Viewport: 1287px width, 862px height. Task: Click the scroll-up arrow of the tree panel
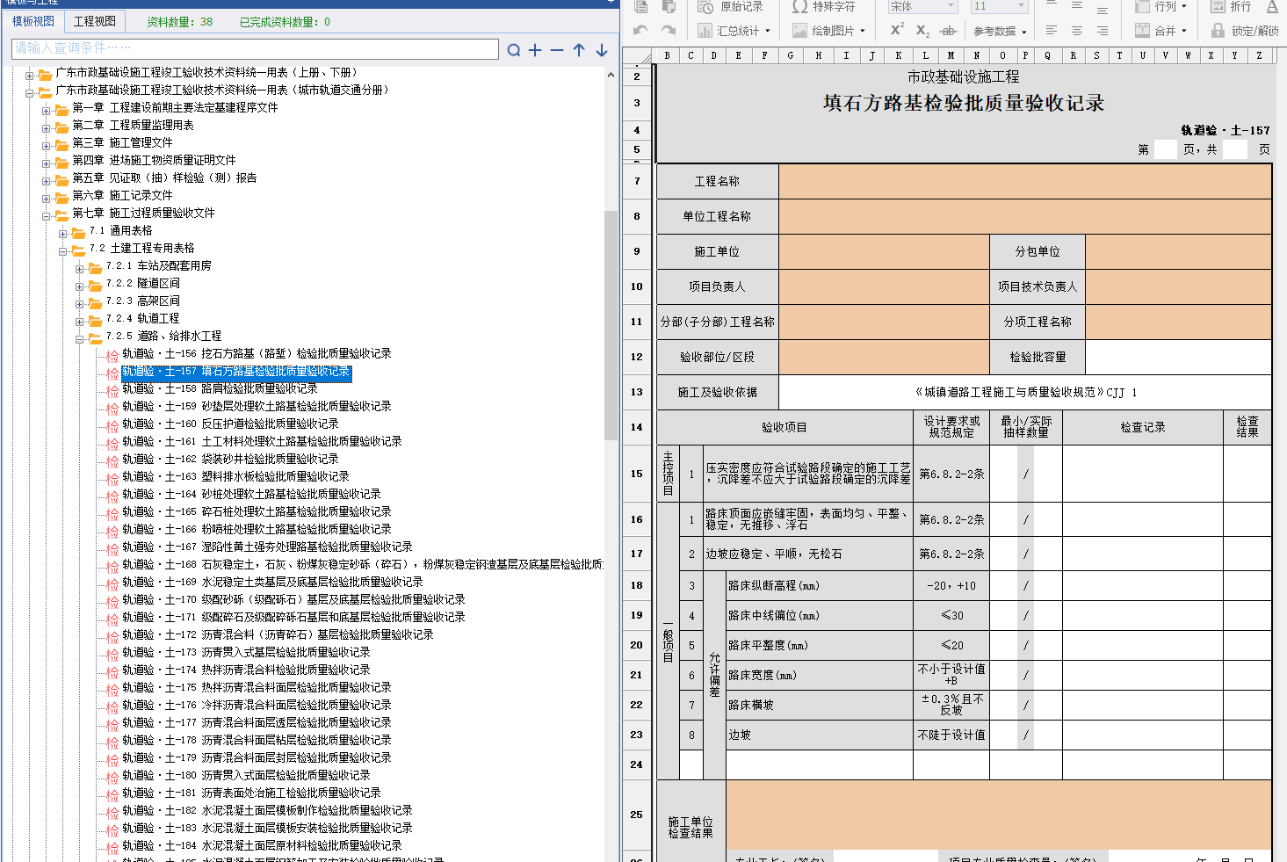(611, 76)
